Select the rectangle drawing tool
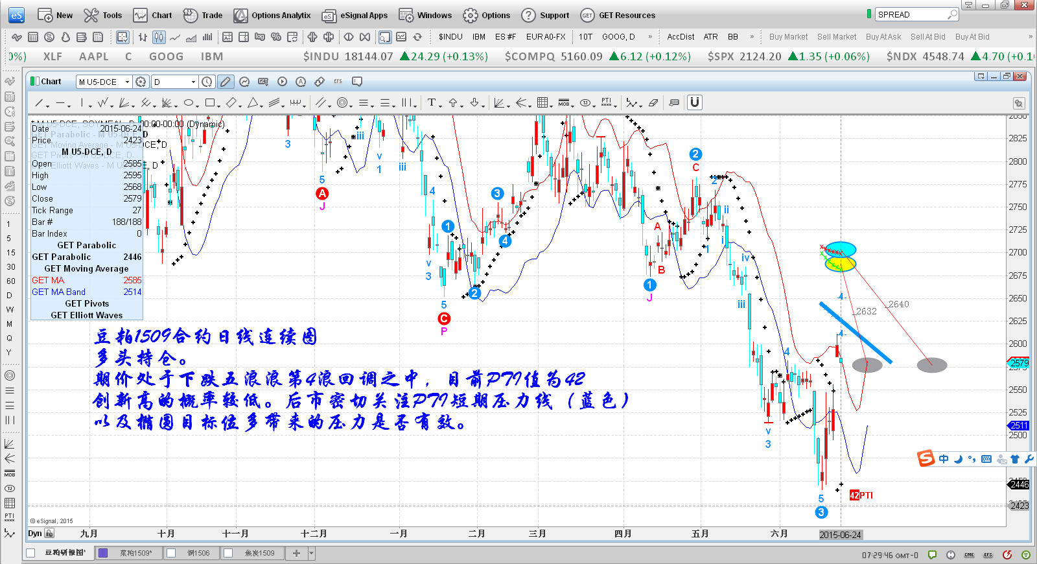The width and height of the screenshot is (1037, 564). point(209,102)
